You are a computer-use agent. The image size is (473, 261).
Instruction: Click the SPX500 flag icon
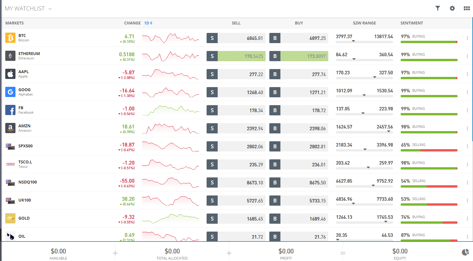point(10,146)
